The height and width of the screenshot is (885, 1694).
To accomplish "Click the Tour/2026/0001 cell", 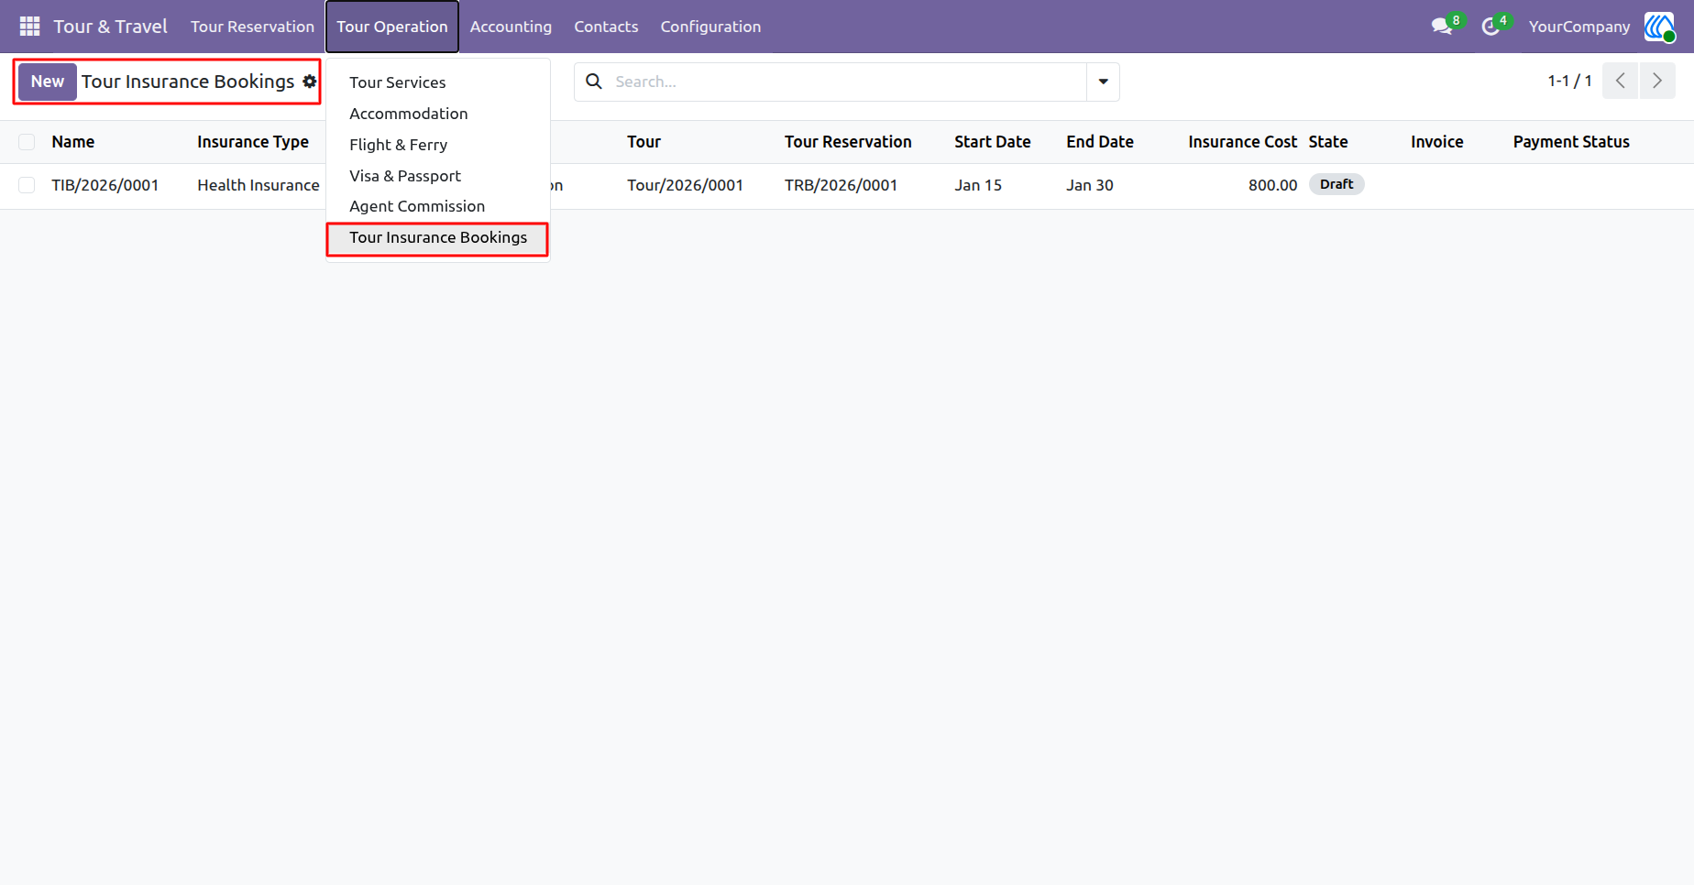I will pos(685,185).
